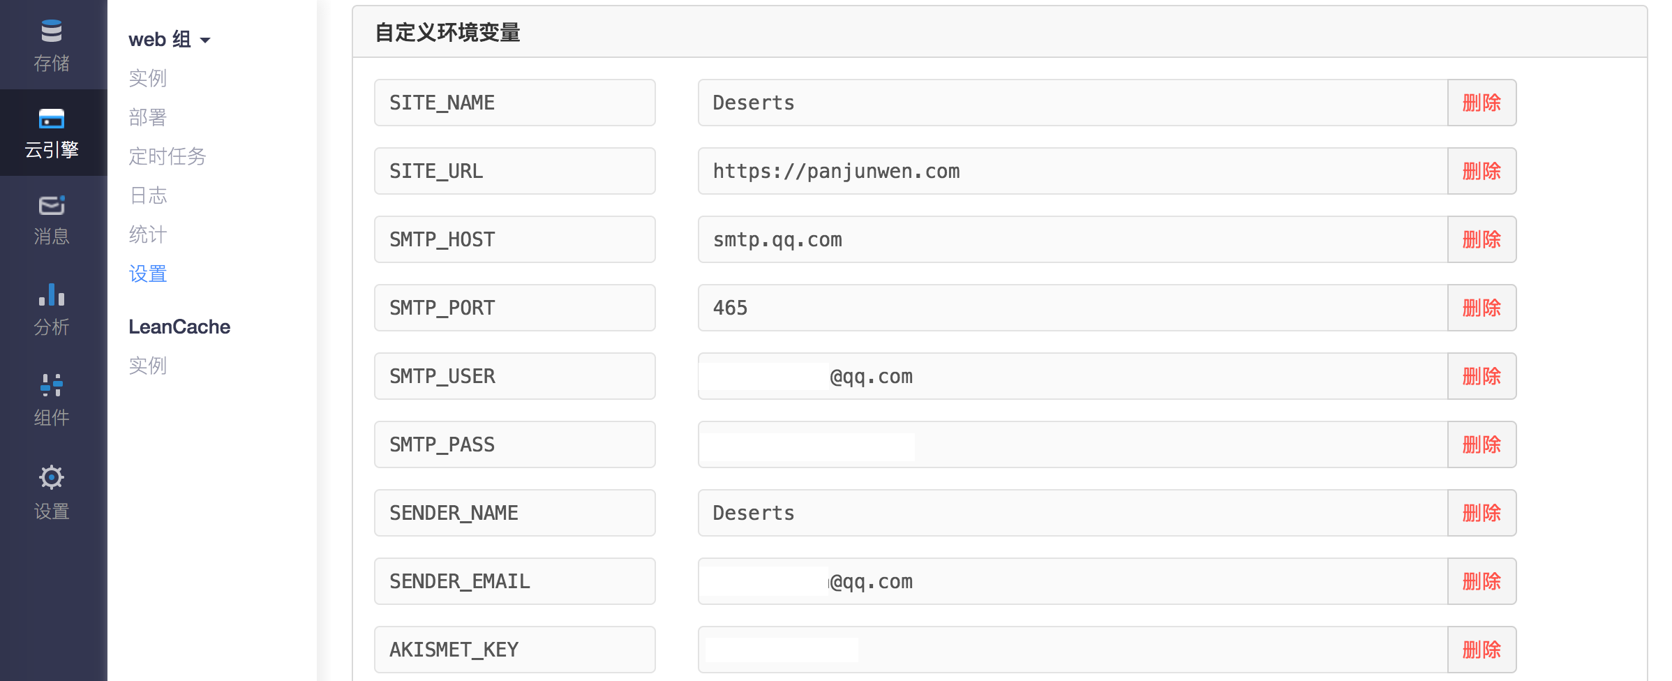Viewport: 1672px width, 681px height.
Task: Open the 定时任务 scheduled tasks menu item
Action: [x=167, y=156]
